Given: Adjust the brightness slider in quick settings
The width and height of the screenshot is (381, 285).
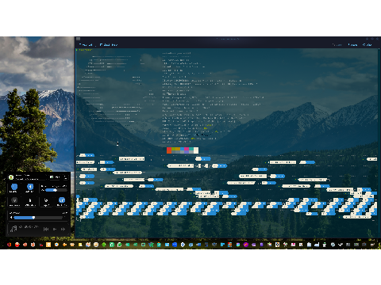Looking at the screenshot, I should [56, 190].
